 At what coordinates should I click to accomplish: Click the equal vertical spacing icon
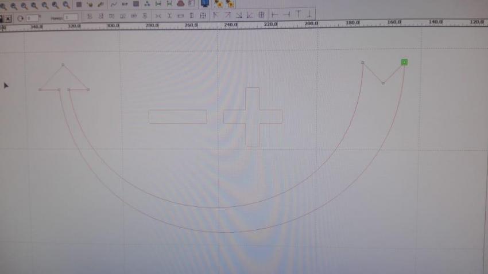169,16
